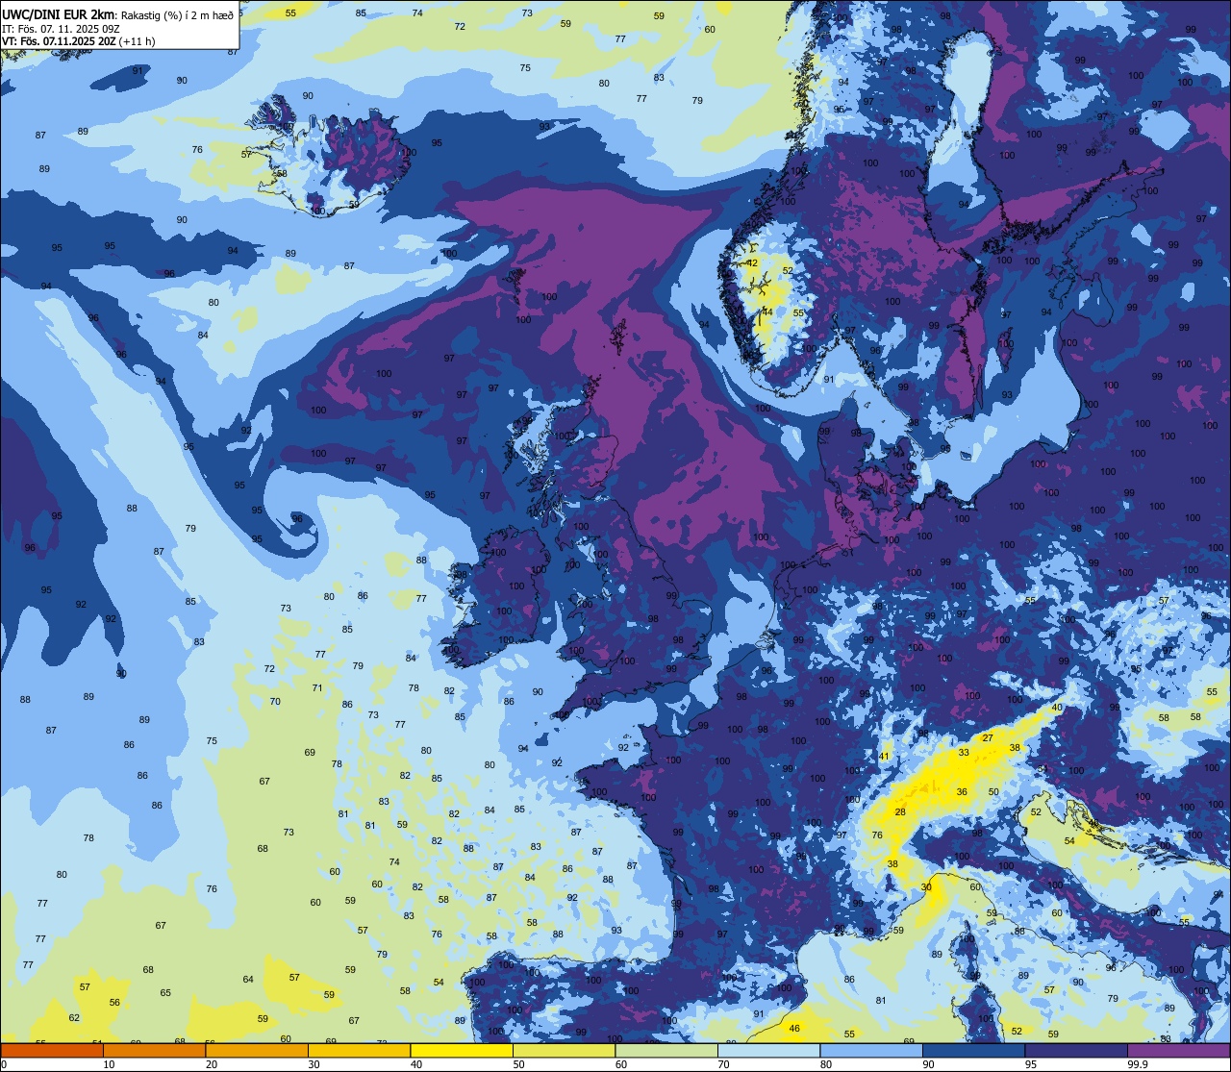The height and width of the screenshot is (1072, 1231).
Task: Click the '41' humidity value on map
Action: click(x=885, y=757)
